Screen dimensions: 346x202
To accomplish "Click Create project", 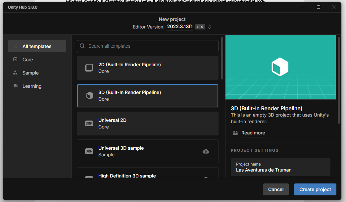I will click(315, 189).
